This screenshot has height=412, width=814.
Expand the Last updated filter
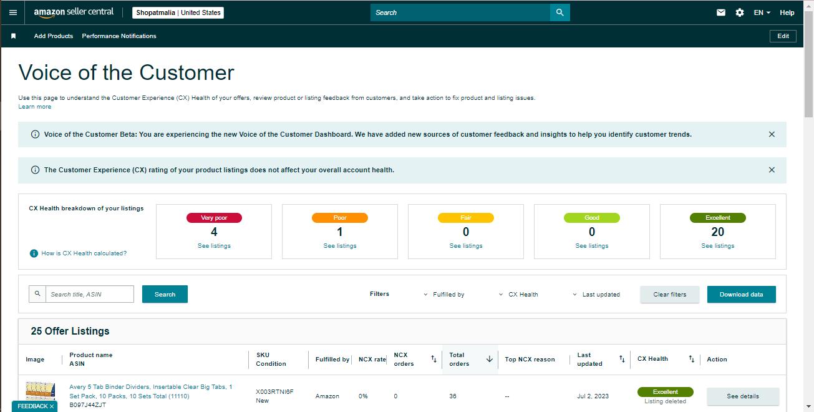click(596, 295)
